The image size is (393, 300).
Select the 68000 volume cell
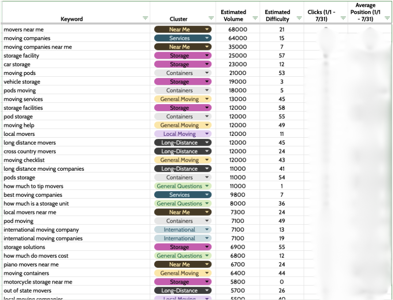[238, 29]
